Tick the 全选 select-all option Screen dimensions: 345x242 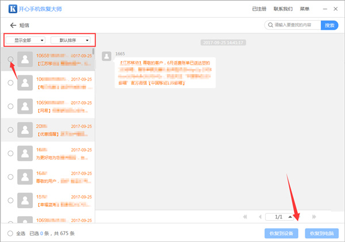pos(11,233)
